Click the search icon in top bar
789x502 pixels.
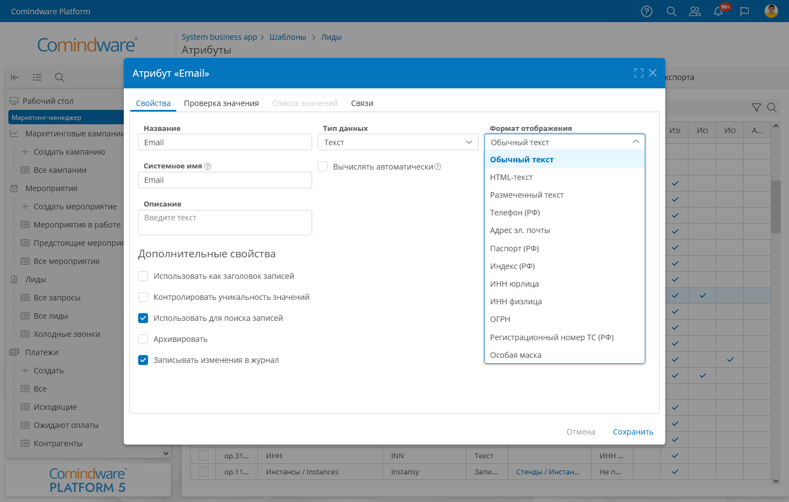tap(671, 12)
